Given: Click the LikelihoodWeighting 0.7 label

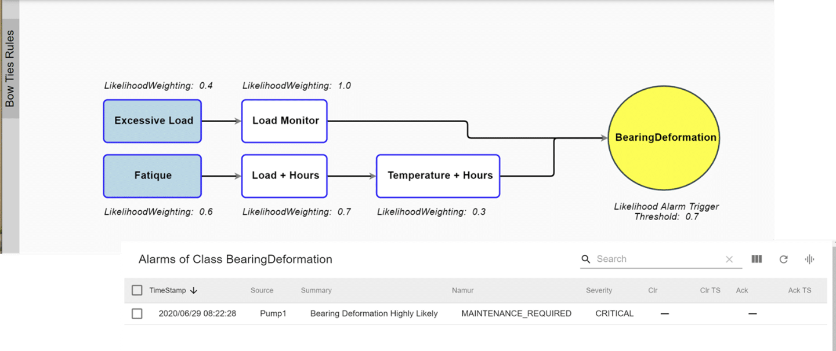Looking at the screenshot, I should (x=296, y=212).
